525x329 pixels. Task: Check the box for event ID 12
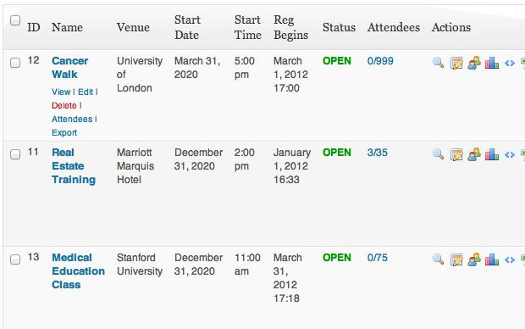(x=15, y=63)
